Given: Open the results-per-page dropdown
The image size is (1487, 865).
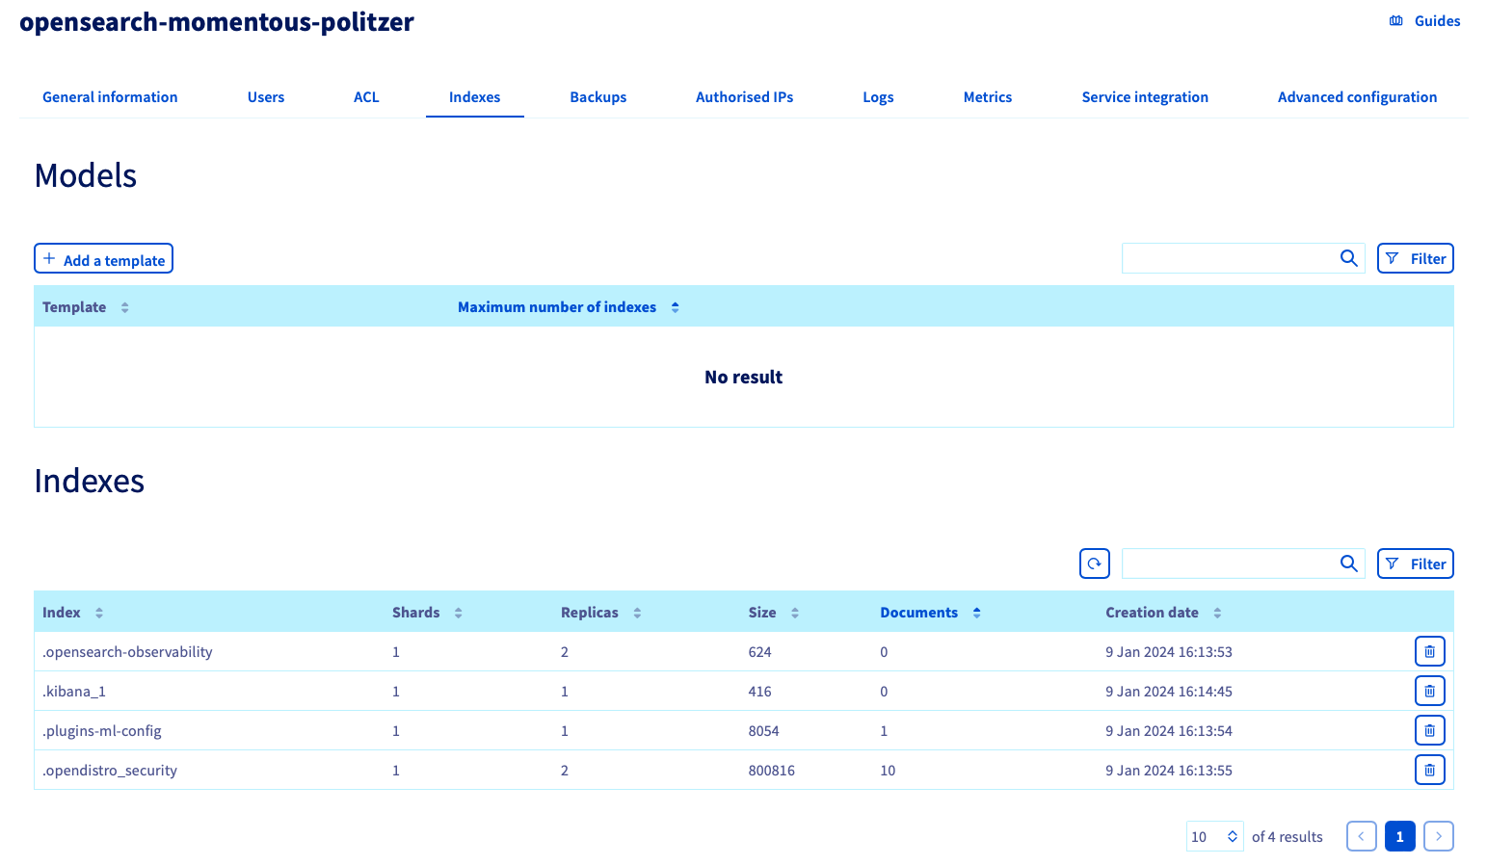Looking at the screenshot, I should 1214,836.
